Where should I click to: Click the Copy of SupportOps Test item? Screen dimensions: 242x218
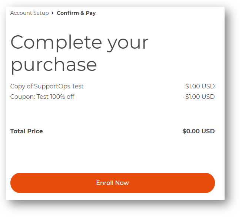click(x=47, y=86)
